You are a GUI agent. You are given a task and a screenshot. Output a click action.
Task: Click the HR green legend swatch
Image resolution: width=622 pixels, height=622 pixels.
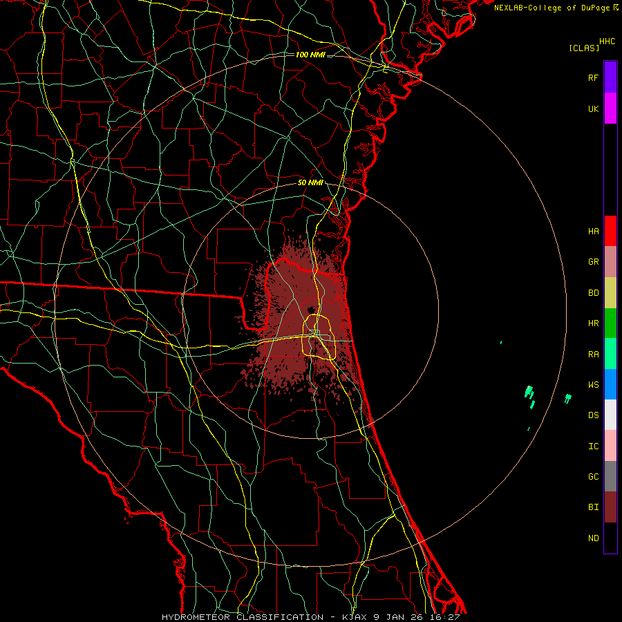point(610,323)
